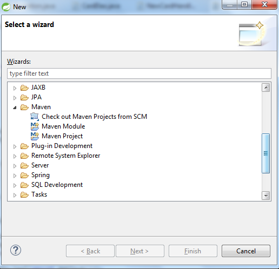Expand the Plug-in Development node
The height and width of the screenshot is (269, 279).
[x=15, y=146]
